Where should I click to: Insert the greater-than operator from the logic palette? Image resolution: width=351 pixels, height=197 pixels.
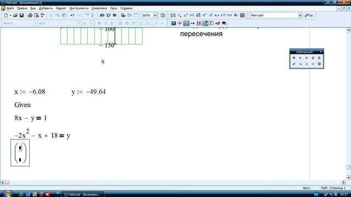pyautogui.click(x=307, y=58)
